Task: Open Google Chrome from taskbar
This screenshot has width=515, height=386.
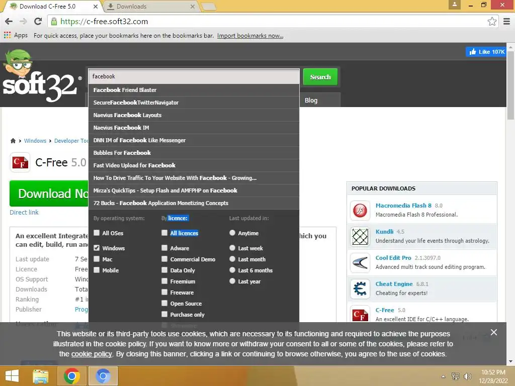Action: pos(71,376)
